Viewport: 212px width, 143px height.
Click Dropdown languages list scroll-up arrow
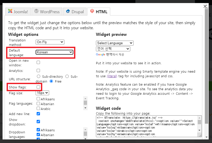point(85,129)
